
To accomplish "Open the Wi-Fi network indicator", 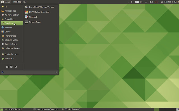I will 146,2.
